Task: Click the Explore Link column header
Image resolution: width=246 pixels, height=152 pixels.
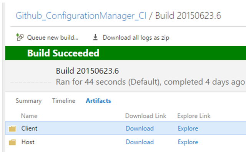Action: tap(194, 116)
